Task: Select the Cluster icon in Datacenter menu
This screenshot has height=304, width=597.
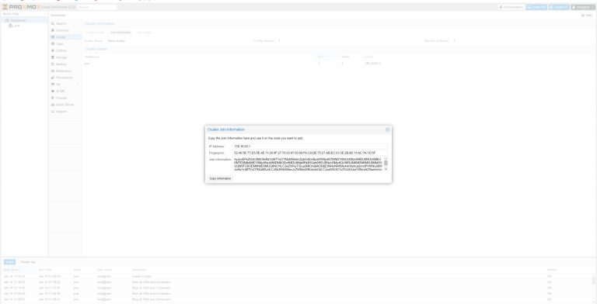Action: (53, 37)
